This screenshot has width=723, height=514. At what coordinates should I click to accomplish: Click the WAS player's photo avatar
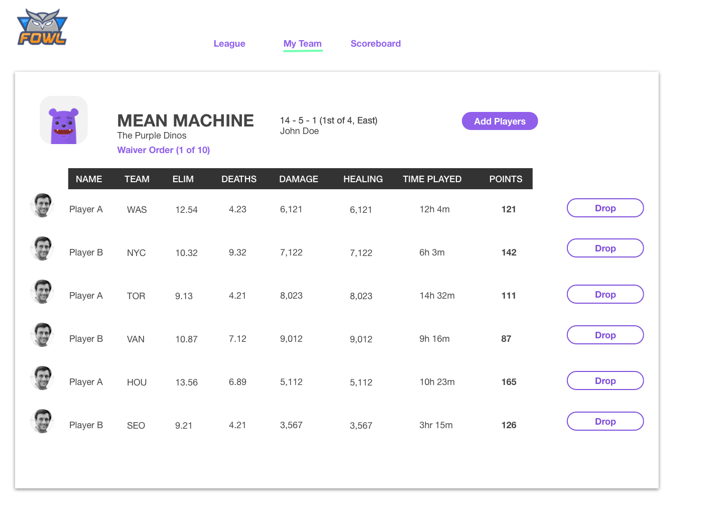tap(42, 205)
